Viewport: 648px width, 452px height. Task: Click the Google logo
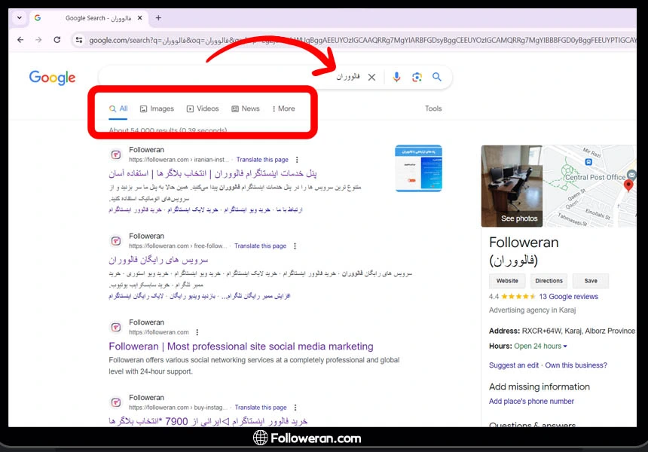(52, 78)
